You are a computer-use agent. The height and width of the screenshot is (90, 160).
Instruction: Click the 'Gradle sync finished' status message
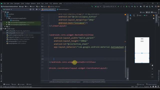point(17,87)
